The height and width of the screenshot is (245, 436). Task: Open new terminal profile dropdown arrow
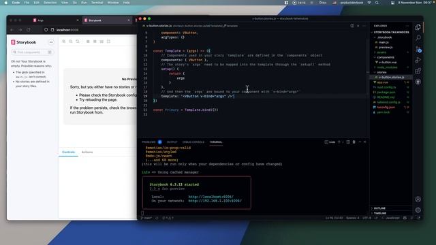[x=343, y=142]
